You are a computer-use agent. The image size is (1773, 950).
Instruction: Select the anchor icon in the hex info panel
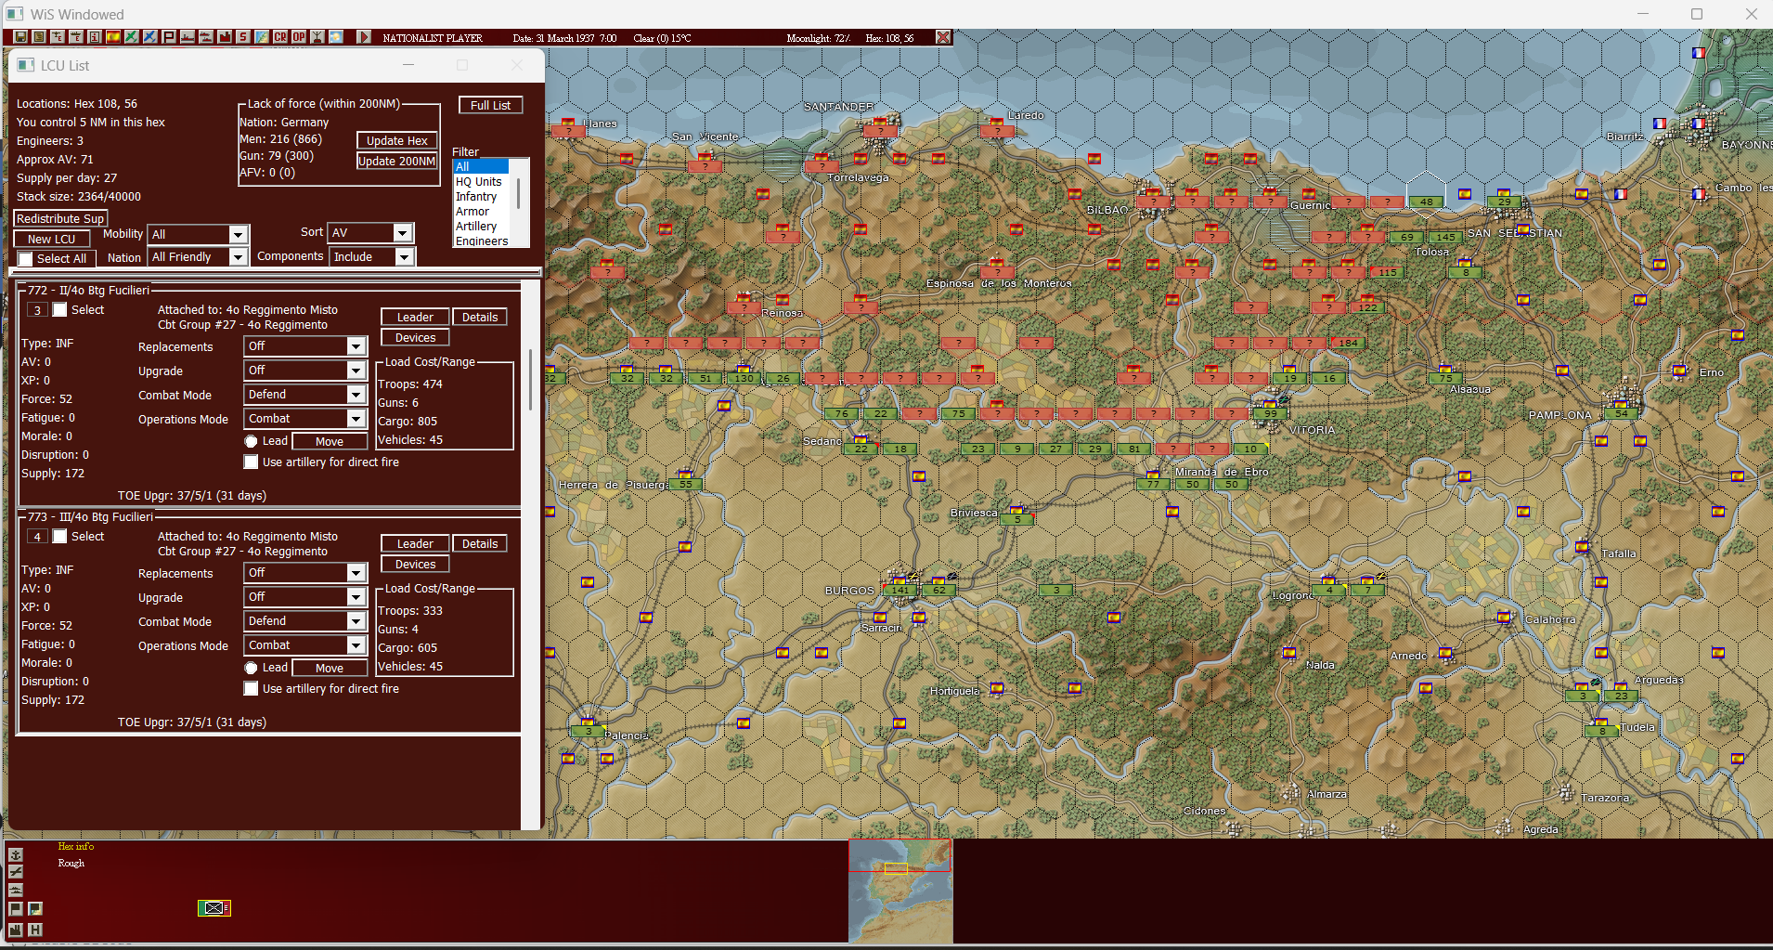pyautogui.click(x=16, y=854)
